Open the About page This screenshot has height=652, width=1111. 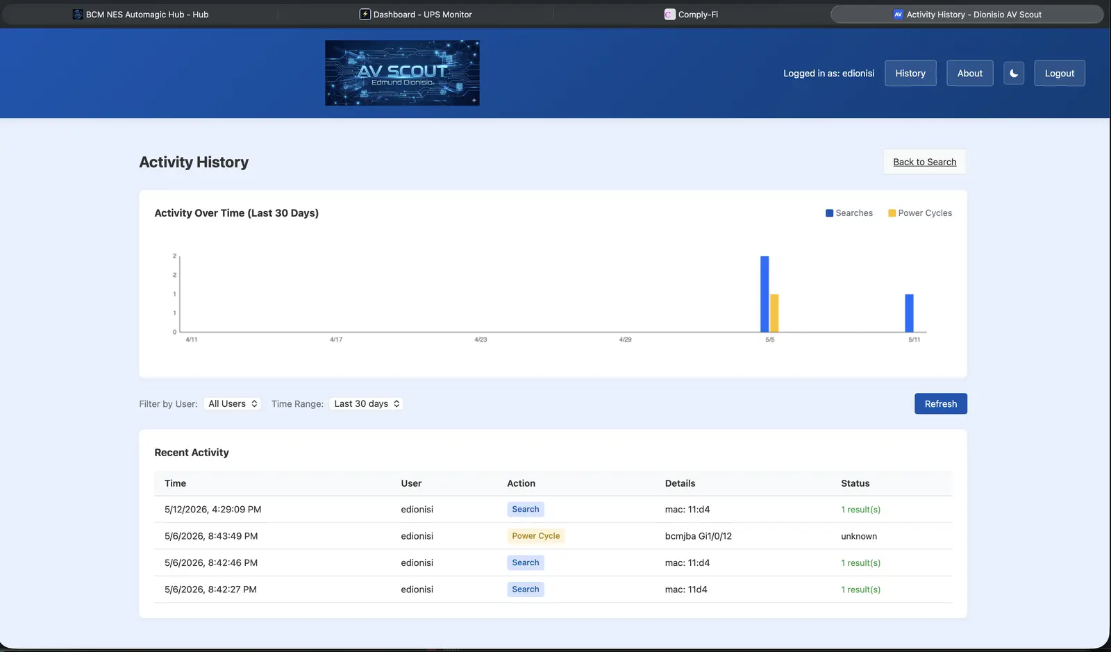tap(969, 73)
